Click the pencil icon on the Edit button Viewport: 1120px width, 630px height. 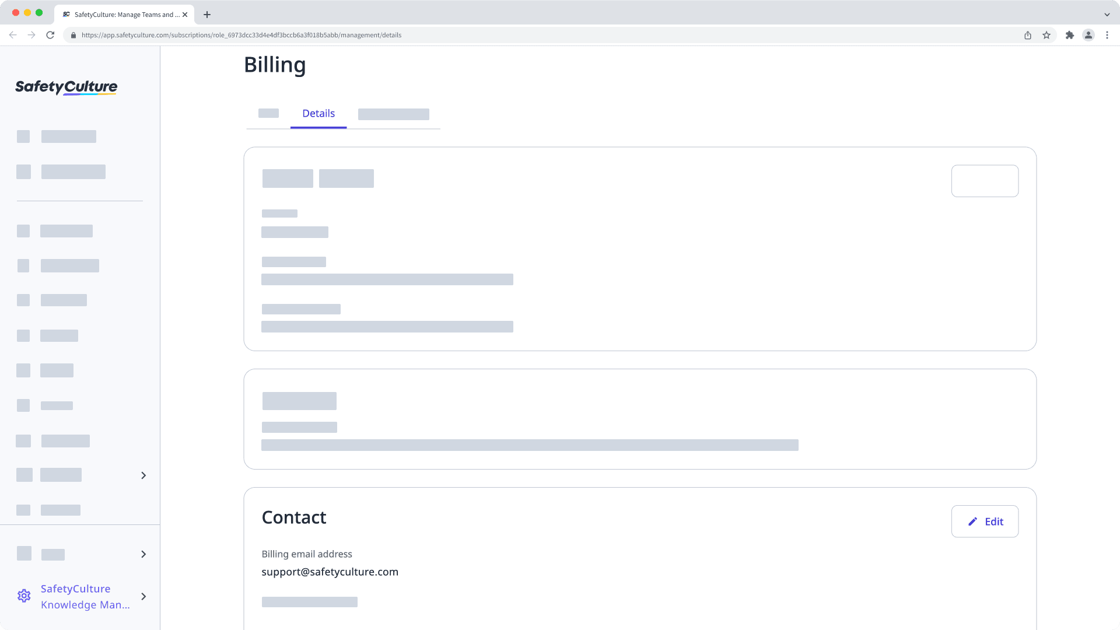972,521
